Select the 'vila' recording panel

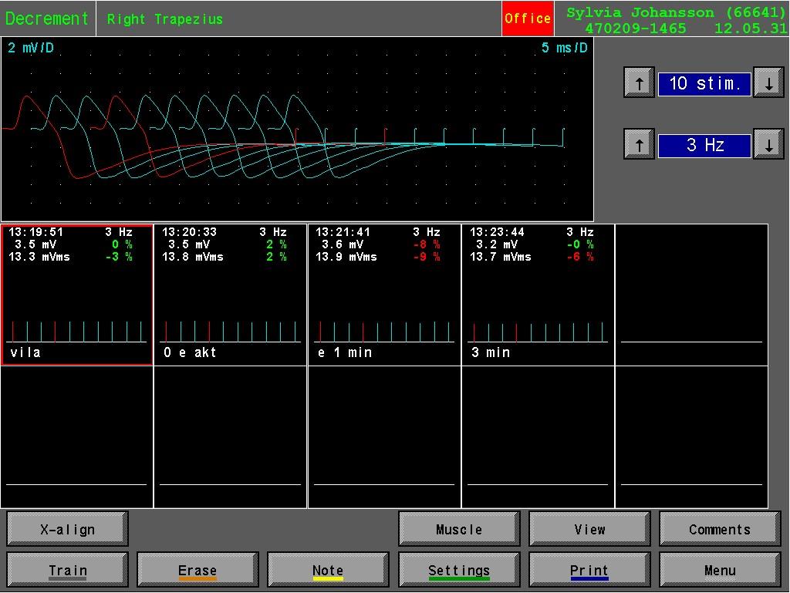point(77,295)
